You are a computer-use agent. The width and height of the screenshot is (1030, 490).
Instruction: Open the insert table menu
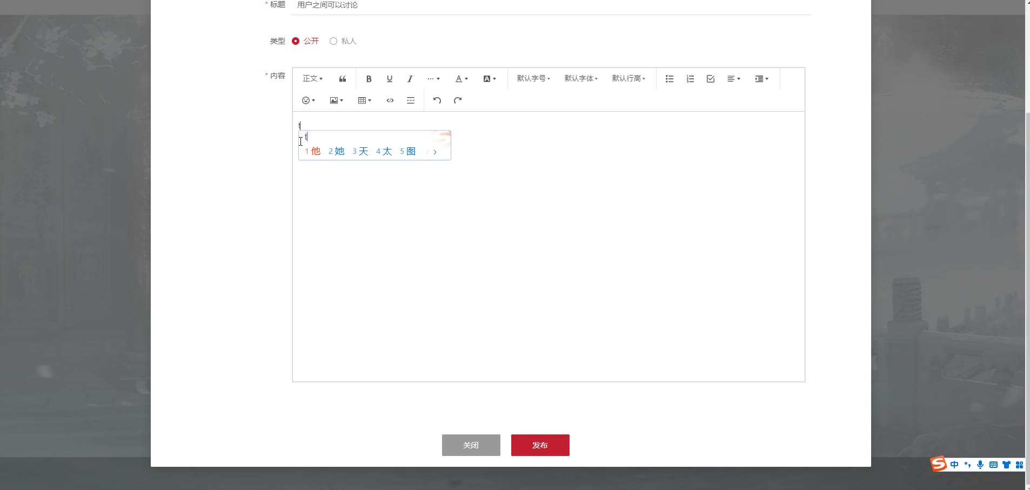365,100
